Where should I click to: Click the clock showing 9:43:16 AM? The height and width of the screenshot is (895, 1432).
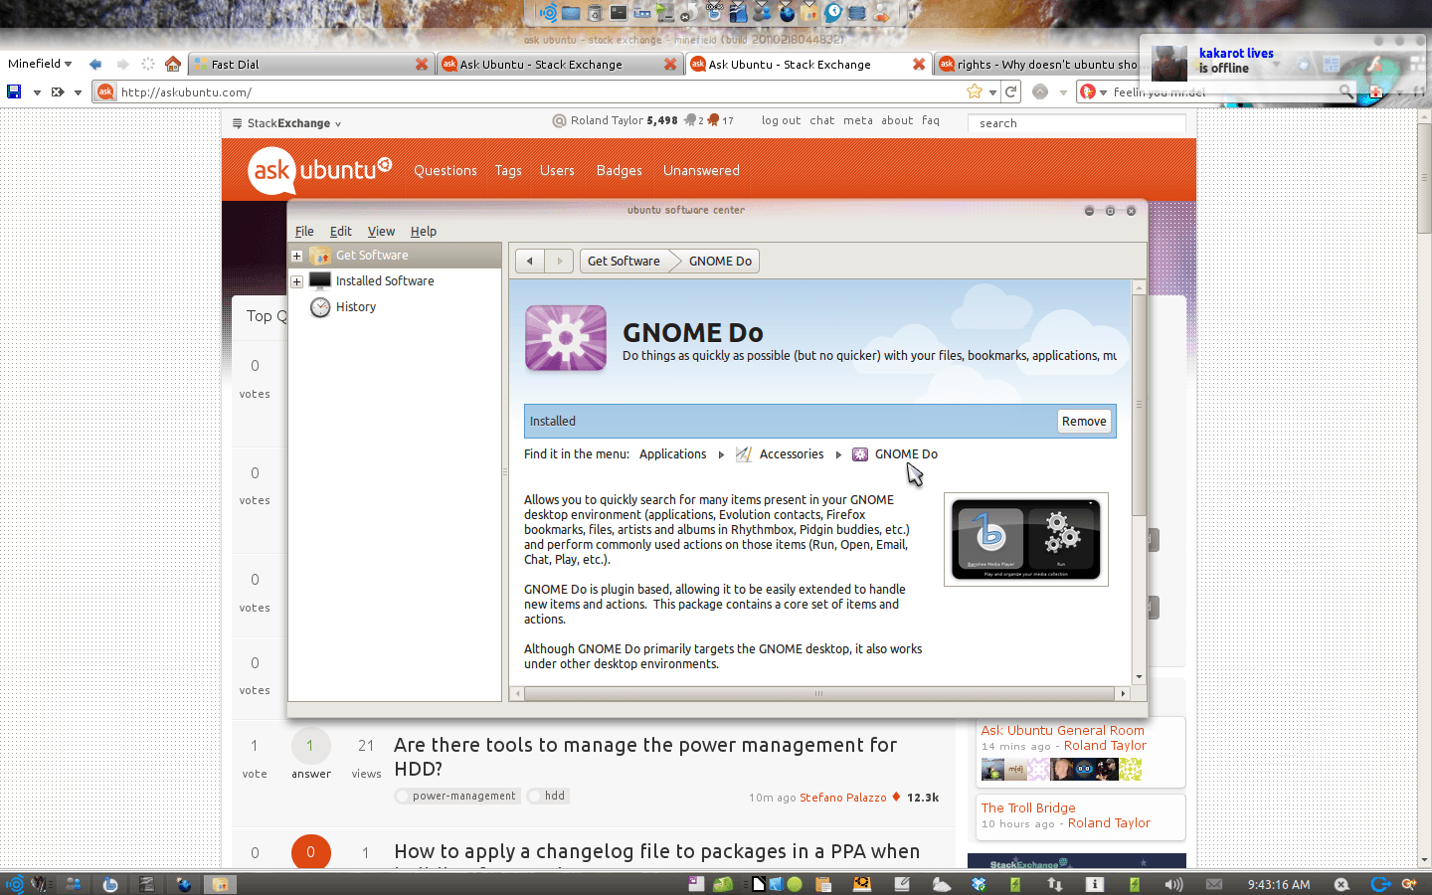(1279, 884)
